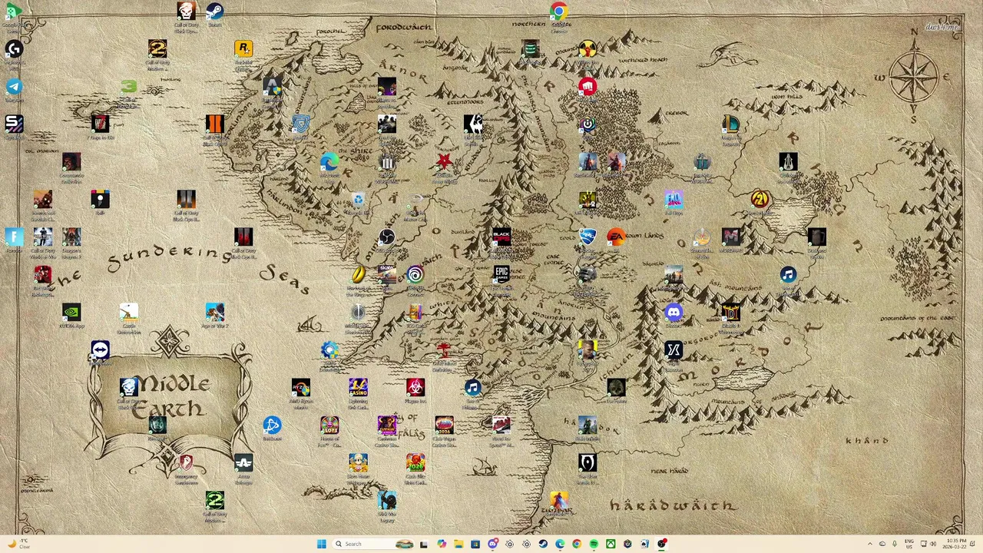Viewport: 983px width, 553px height.
Task: Open the volume control in system tray
Action: [x=933, y=544]
